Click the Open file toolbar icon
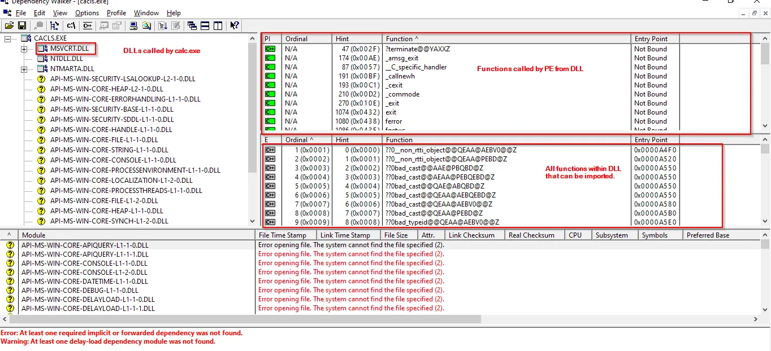 [x=9, y=25]
